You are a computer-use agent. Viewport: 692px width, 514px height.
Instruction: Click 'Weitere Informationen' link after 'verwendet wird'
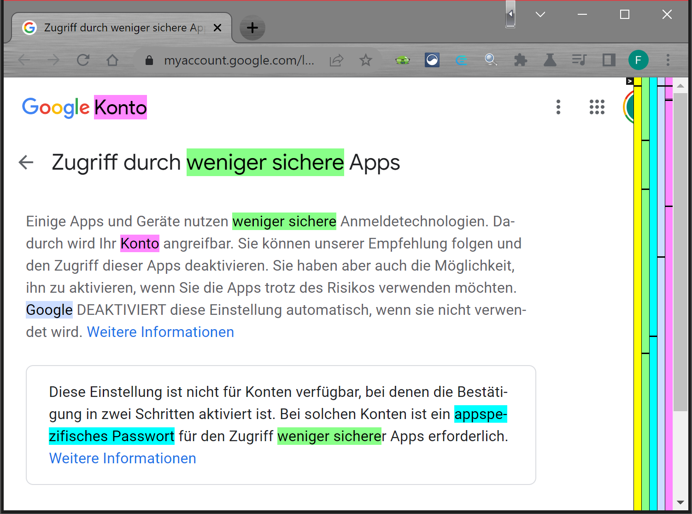(x=160, y=332)
